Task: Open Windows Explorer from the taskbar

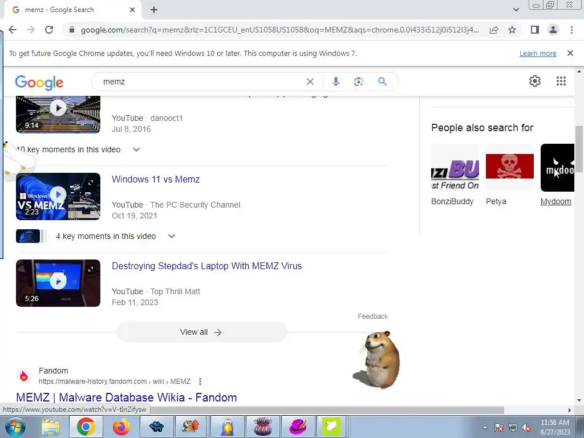Action: click(51, 427)
